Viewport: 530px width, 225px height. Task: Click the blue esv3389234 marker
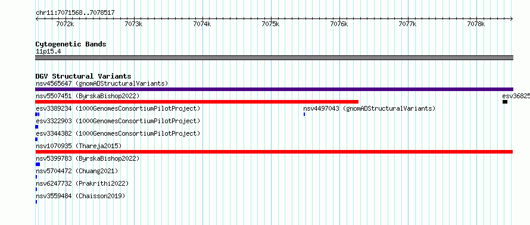click(x=37, y=114)
